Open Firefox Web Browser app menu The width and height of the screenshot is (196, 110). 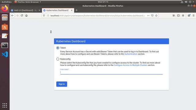[28, 2]
